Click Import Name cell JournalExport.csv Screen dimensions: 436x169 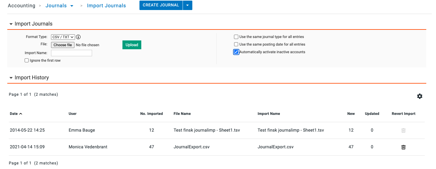[276, 147]
